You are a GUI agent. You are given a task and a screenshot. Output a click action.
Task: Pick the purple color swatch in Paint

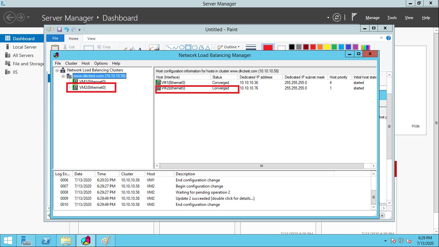pos(355,47)
